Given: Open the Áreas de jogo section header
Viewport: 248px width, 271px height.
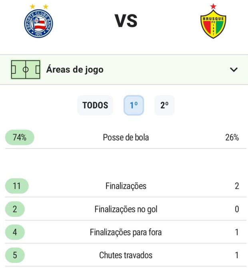Looking at the screenshot, I should tap(75, 69).
